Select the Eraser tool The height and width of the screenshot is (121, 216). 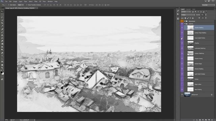pos(2,41)
